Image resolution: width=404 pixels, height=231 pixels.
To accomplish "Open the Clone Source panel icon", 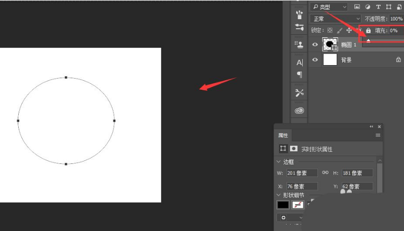I will (x=299, y=44).
